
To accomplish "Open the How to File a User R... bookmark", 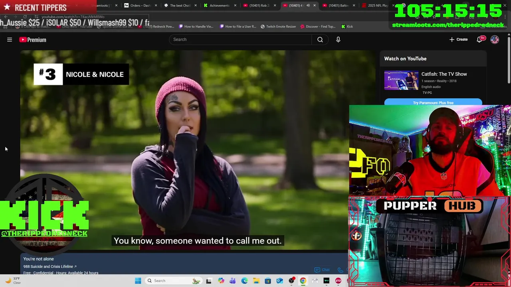I will click(238, 26).
